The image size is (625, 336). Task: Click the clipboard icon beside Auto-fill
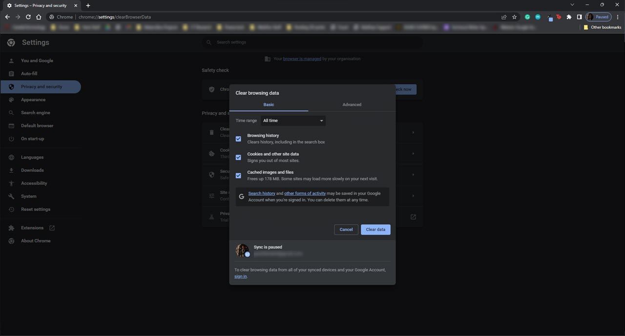coord(11,74)
